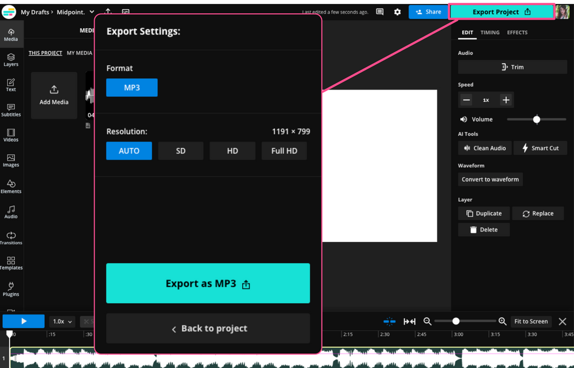Run Smart Cut on the audio
Screen dimensions: 574x368
[x=540, y=148]
